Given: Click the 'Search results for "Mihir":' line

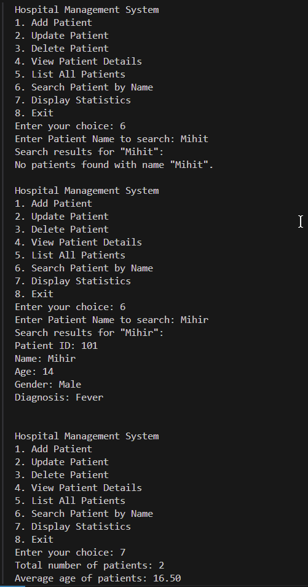Looking at the screenshot, I should coord(89,332).
